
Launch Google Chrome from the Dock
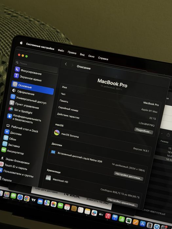(27, 199)
